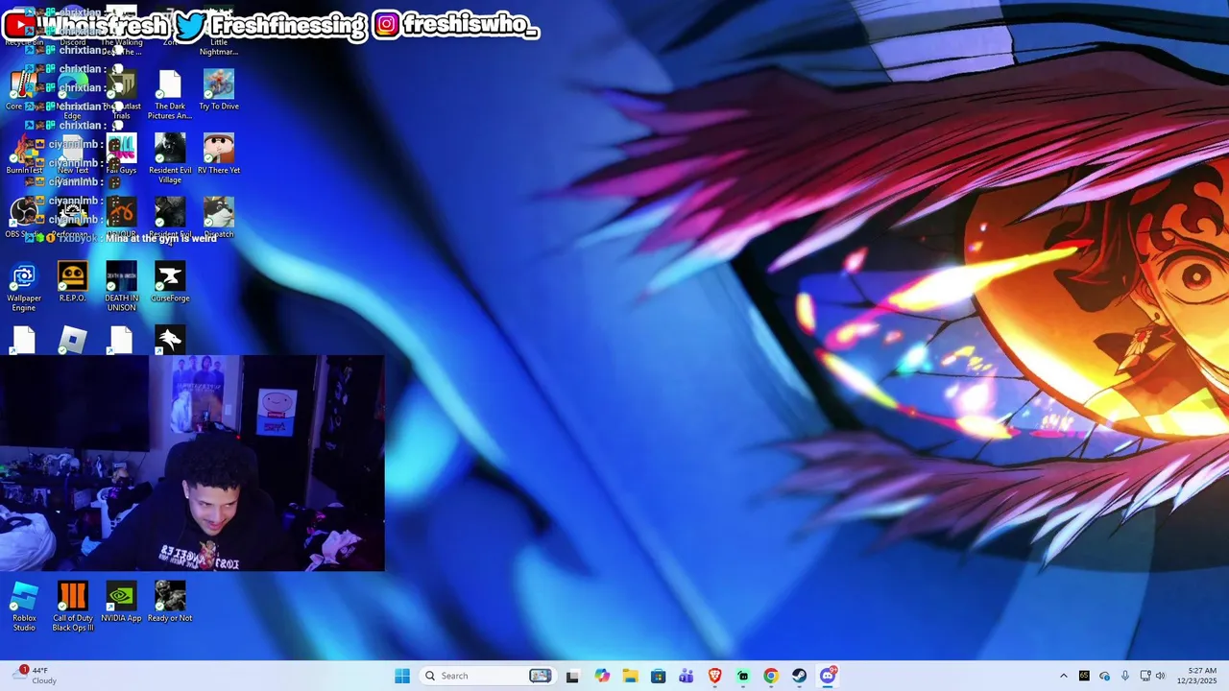Open the Windows Start menu
This screenshot has width=1229, height=691.
point(402,676)
